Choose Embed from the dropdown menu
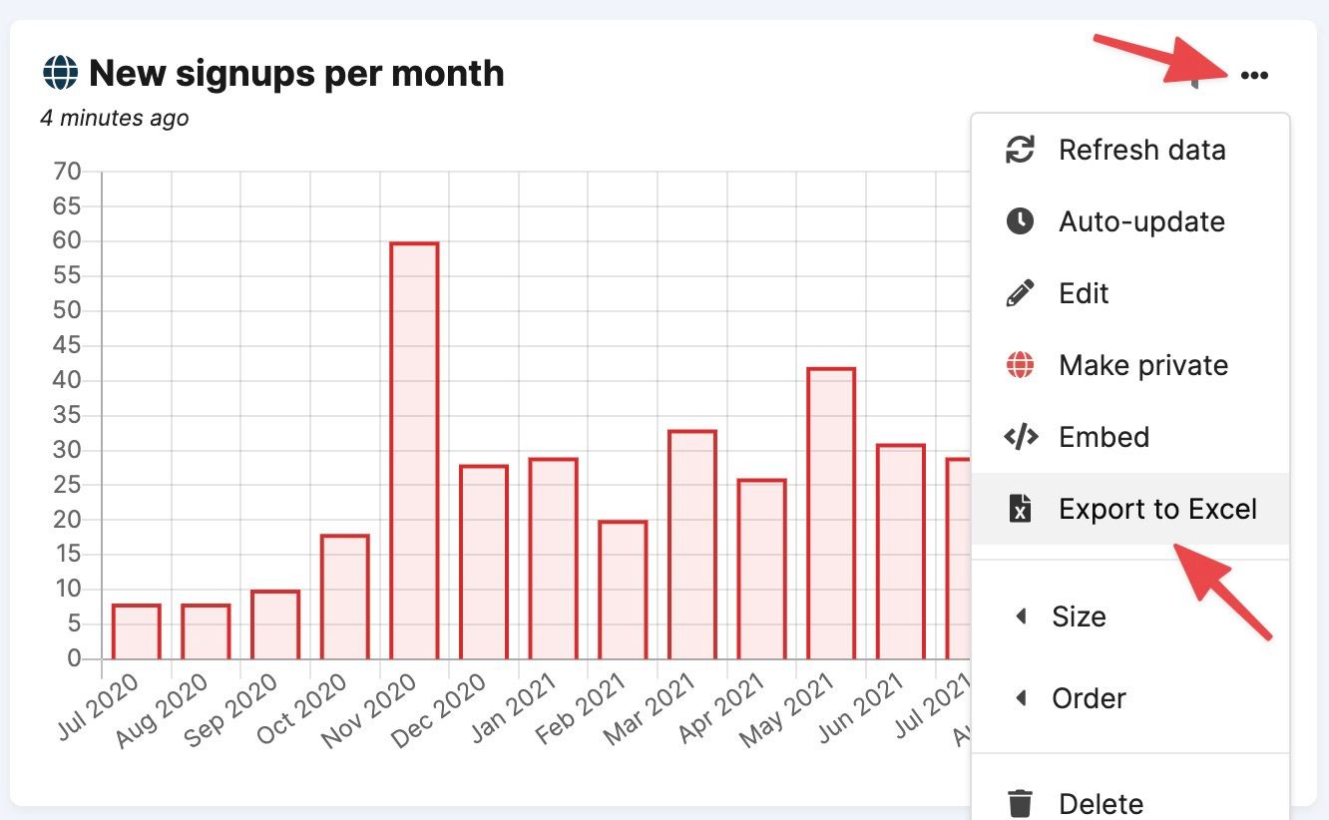 click(1104, 437)
